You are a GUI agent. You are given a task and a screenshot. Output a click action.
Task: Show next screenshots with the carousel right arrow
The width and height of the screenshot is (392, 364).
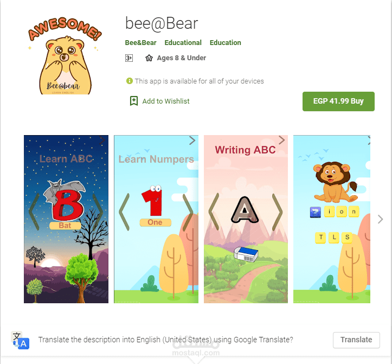click(x=380, y=219)
